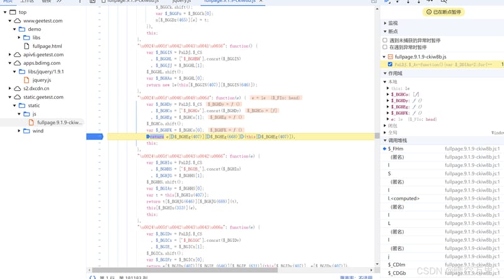Viewport: 504px width, 279px height.
Task: Expand the s2.dxcdn.cn domain node
Action: 9,88
